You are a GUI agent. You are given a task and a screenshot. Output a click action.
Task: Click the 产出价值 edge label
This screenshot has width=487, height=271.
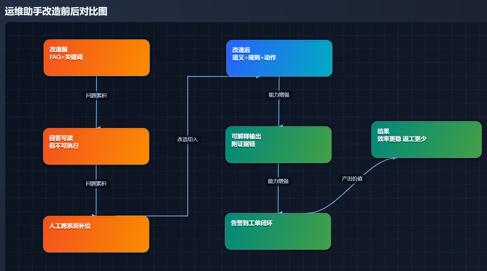pos(352,179)
